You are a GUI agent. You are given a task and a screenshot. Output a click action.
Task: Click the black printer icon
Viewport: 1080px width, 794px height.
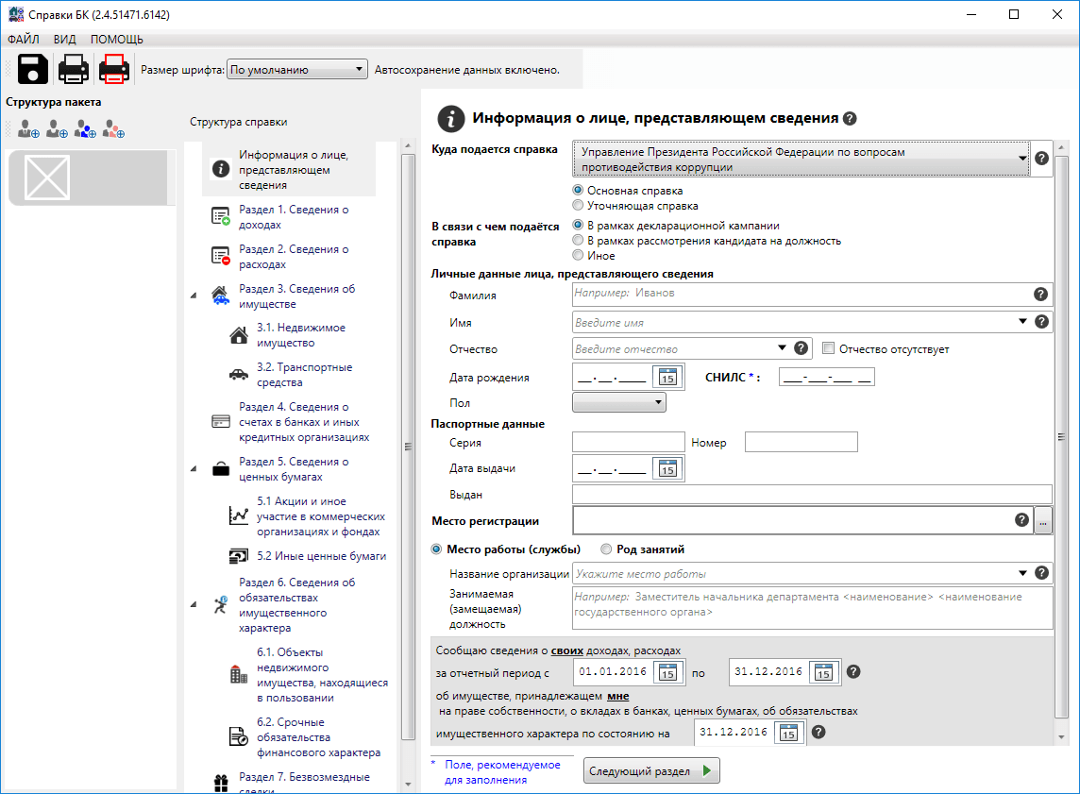74,70
